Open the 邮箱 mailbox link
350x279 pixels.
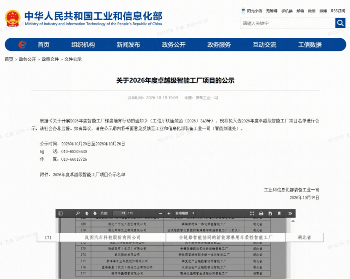[x=300, y=11]
